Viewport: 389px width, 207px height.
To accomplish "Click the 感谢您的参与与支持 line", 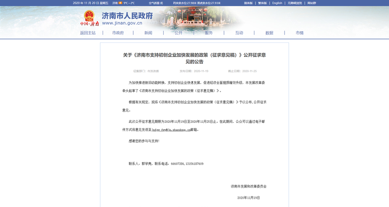I will (x=144, y=141).
